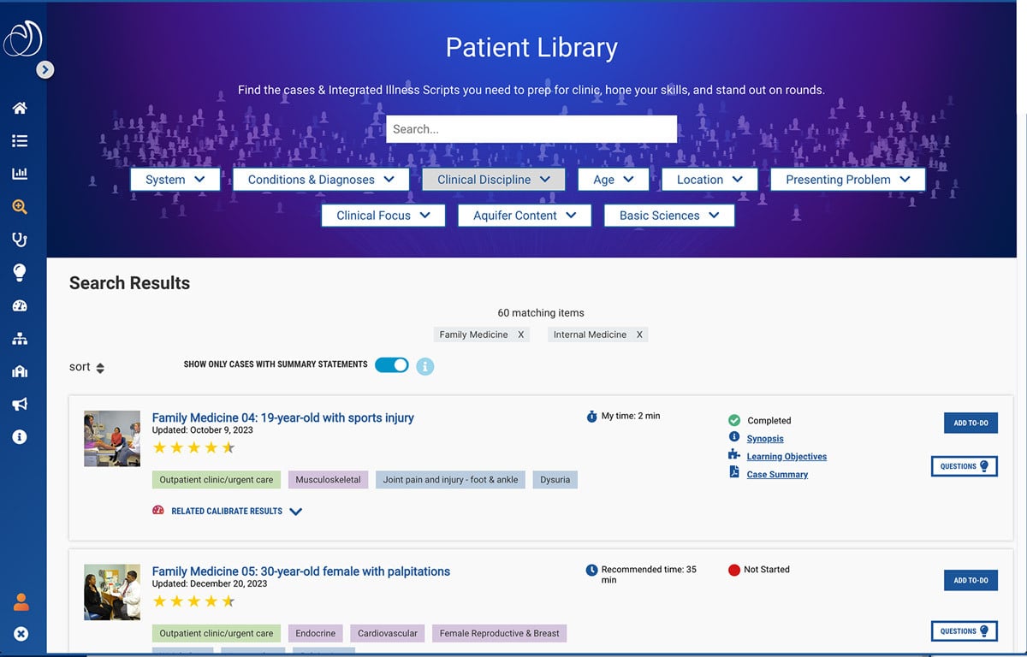Click the megaphone announcements icon

click(21, 403)
